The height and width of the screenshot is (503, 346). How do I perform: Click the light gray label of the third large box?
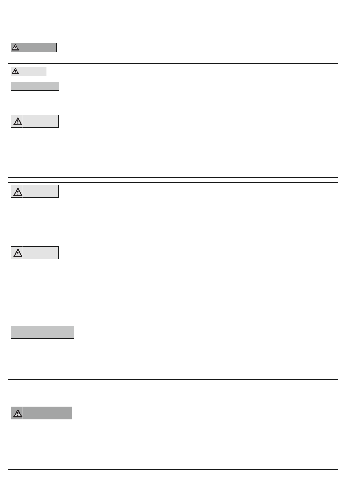pos(35,252)
